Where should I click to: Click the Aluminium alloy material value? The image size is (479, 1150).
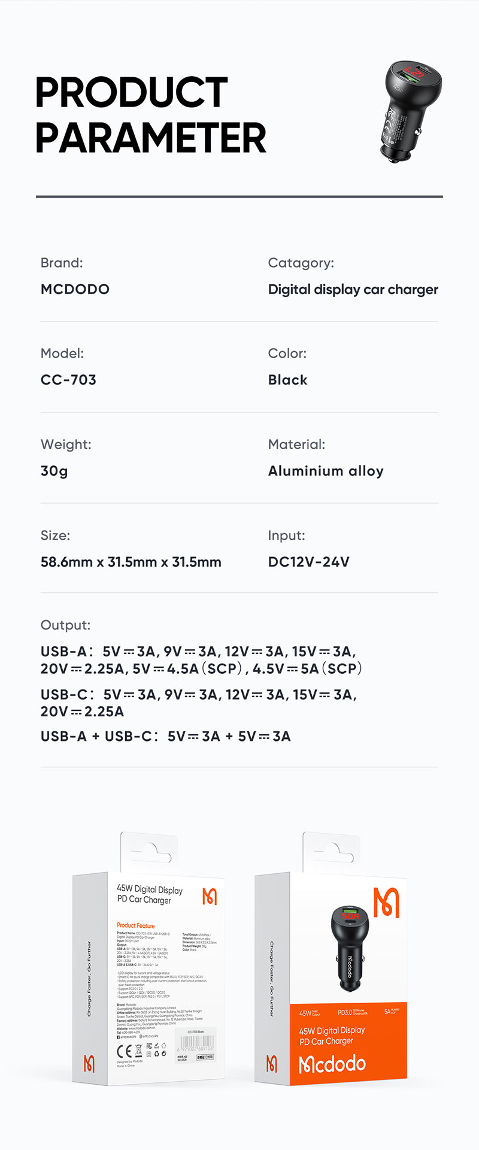(x=326, y=471)
